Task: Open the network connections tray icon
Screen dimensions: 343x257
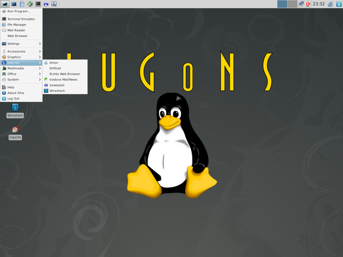Action: [301, 4]
